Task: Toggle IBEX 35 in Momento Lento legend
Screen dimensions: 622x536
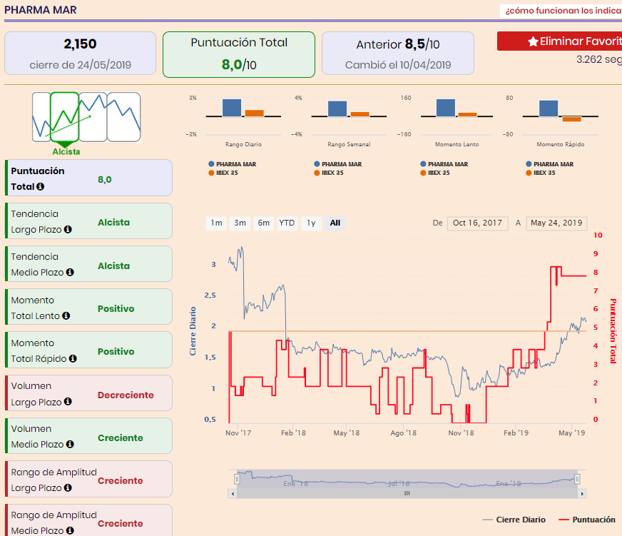Action: 435,173
